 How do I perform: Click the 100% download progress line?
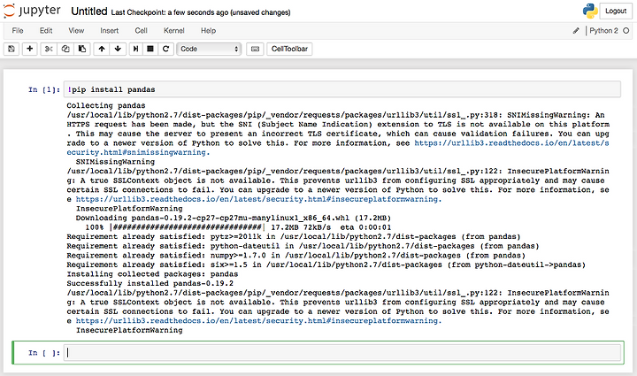(238, 227)
